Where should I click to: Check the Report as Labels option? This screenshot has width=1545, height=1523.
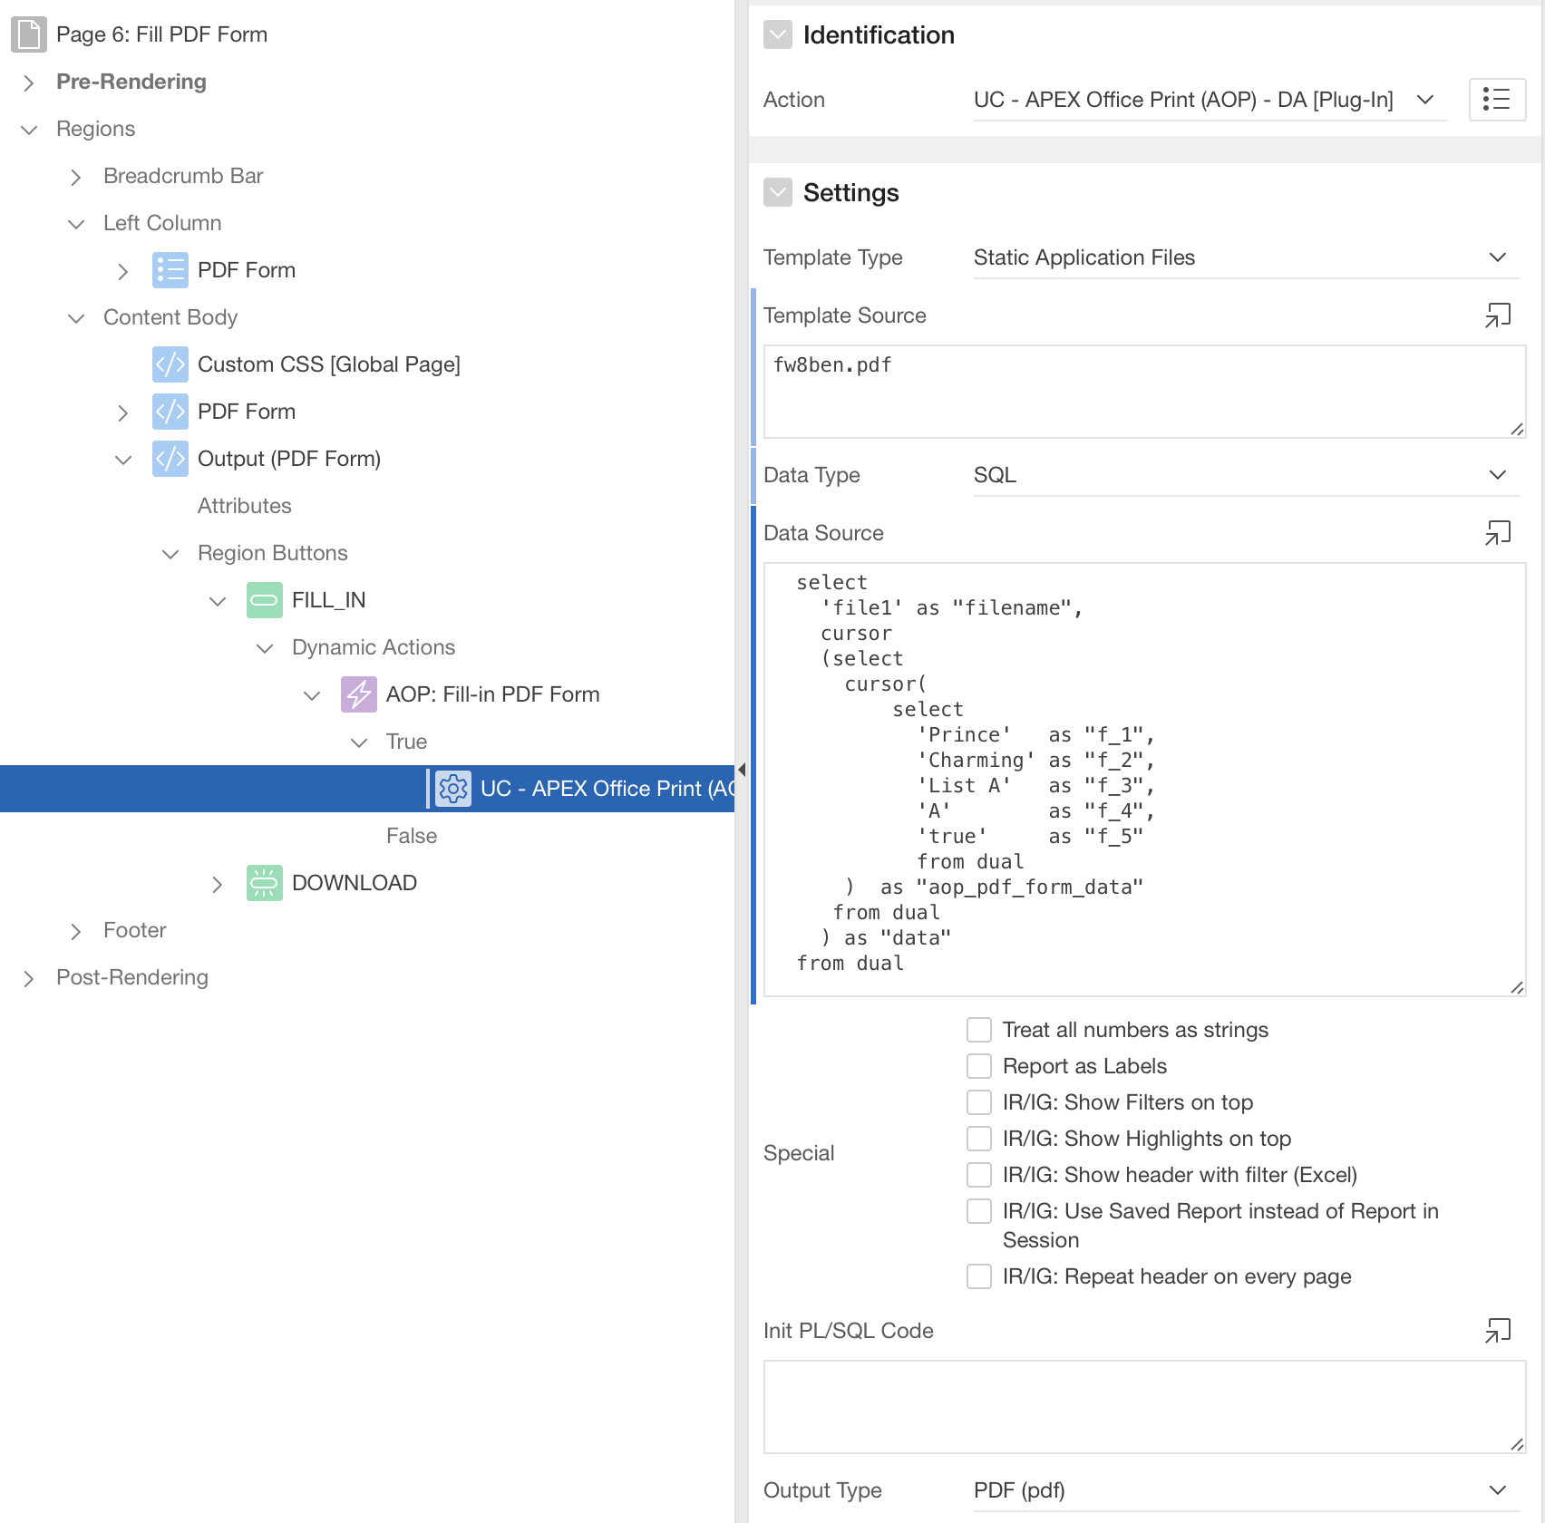click(x=979, y=1066)
